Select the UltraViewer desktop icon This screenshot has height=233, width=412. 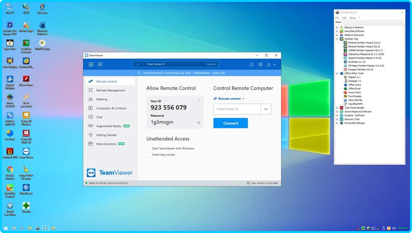(x=26, y=189)
